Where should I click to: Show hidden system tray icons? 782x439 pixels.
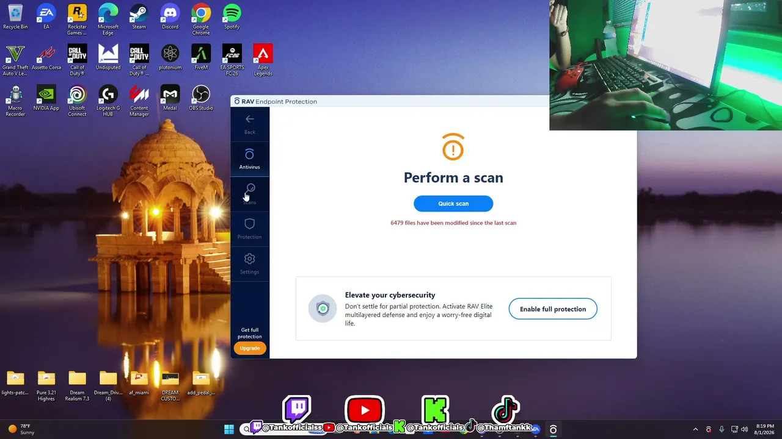coord(695,429)
